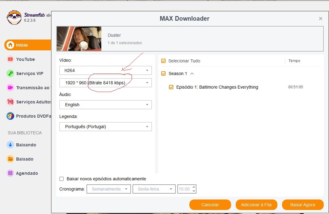Viewport: 329px width, 214px height.
Task: Open the Semanalmente schedule dropdown
Action: pyautogui.click(x=109, y=189)
